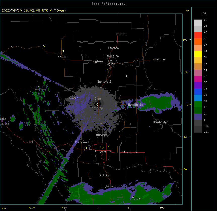This screenshot has height=211, width=217.
Task: Click the slate-purple 10-0 dBZ swatch
Action: coord(198,117)
